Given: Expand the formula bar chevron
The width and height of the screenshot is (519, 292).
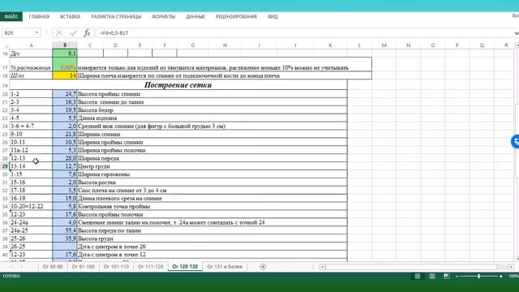Looking at the screenshot, I should (x=516, y=33).
